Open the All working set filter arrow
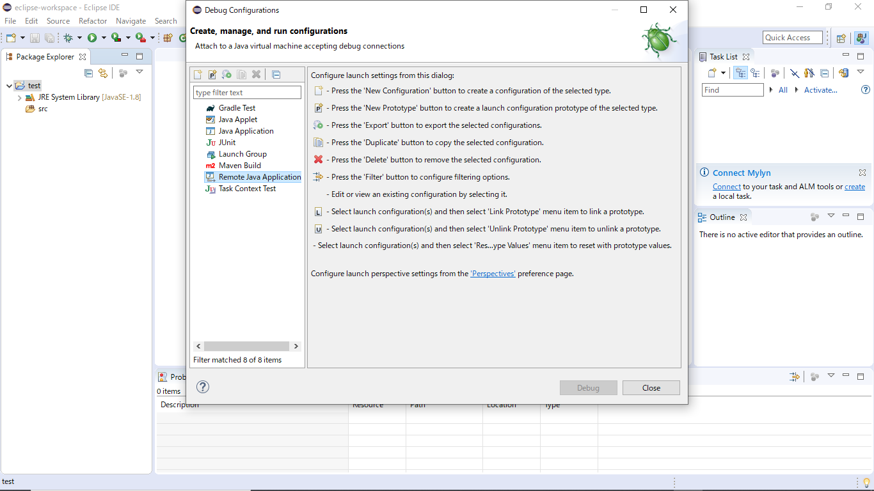 tap(771, 90)
